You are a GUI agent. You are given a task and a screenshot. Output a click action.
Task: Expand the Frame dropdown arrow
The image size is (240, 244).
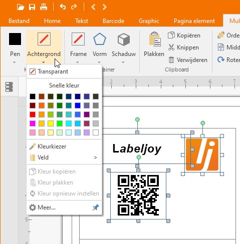[x=77, y=62]
